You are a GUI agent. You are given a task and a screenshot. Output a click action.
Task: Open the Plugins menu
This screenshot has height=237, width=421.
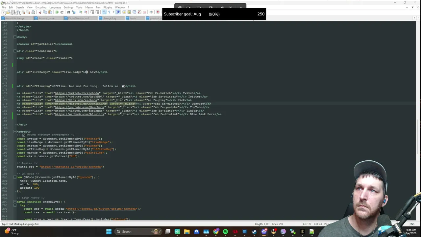[x=108, y=7]
